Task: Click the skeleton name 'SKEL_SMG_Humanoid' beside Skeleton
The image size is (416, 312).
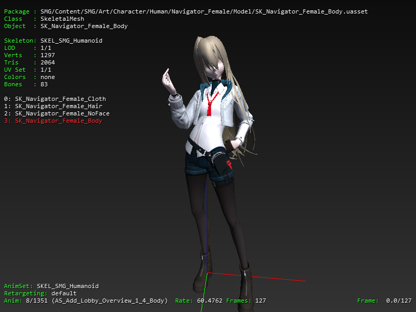Action: pos(71,41)
